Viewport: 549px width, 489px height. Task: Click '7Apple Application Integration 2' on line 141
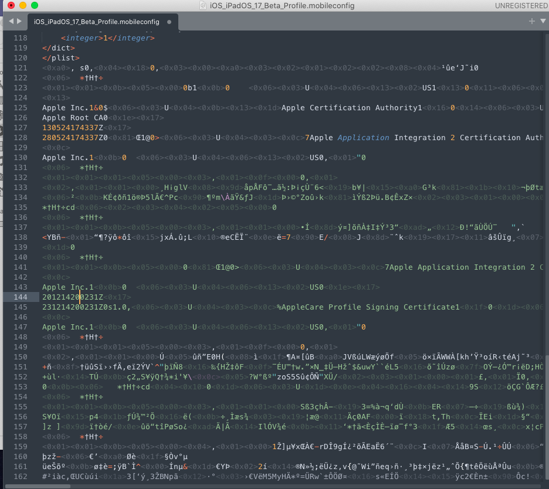click(460, 267)
